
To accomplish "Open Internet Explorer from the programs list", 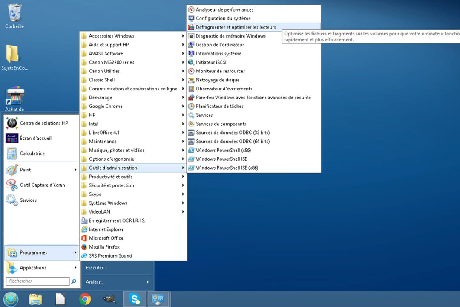I will coord(106,229).
